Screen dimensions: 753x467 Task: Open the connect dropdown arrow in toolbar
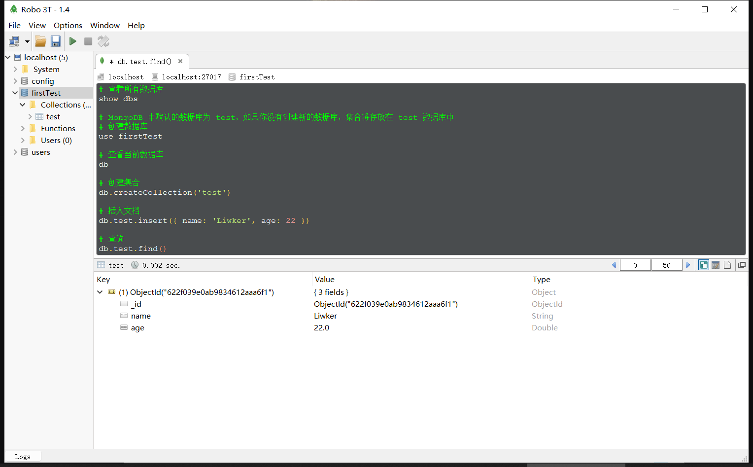27,41
